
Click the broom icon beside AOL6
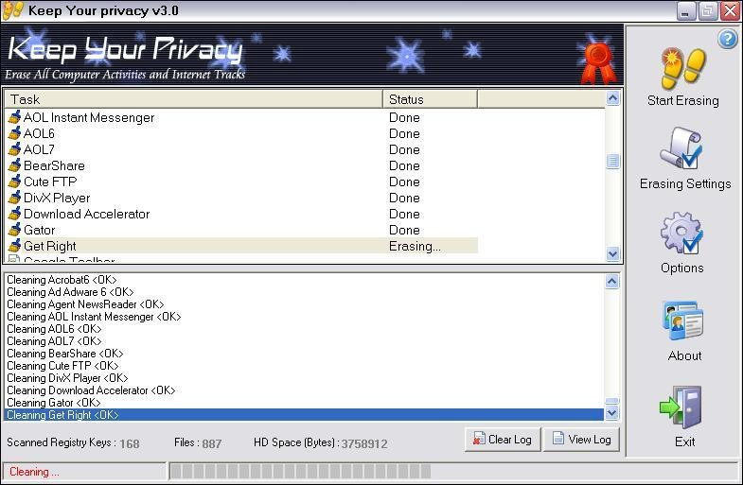coord(15,133)
